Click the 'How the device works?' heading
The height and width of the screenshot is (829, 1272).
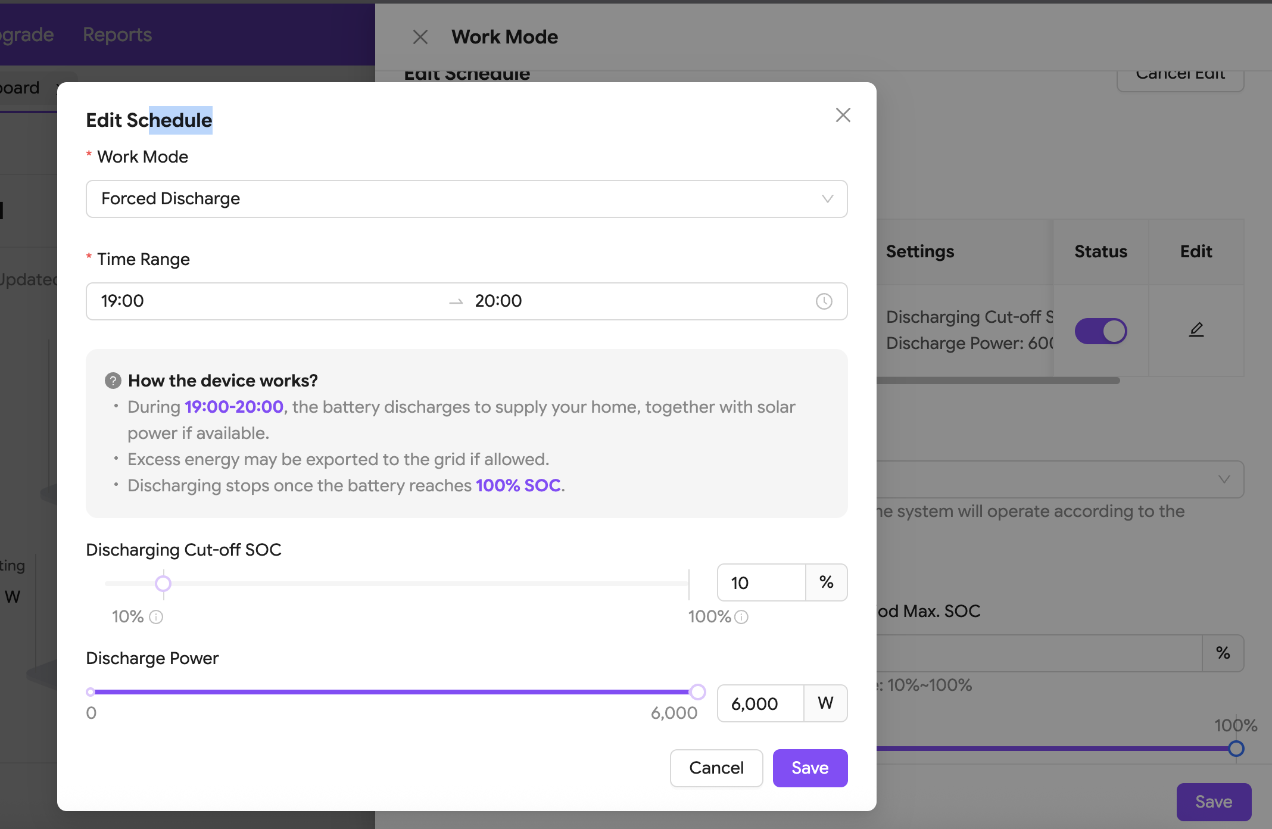pyautogui.click(x=223, y=381)
